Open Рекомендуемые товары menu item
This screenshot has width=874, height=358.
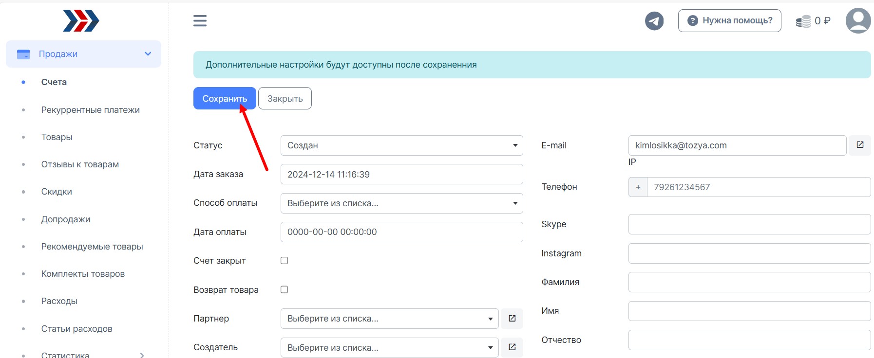click(x=92, y=247)
